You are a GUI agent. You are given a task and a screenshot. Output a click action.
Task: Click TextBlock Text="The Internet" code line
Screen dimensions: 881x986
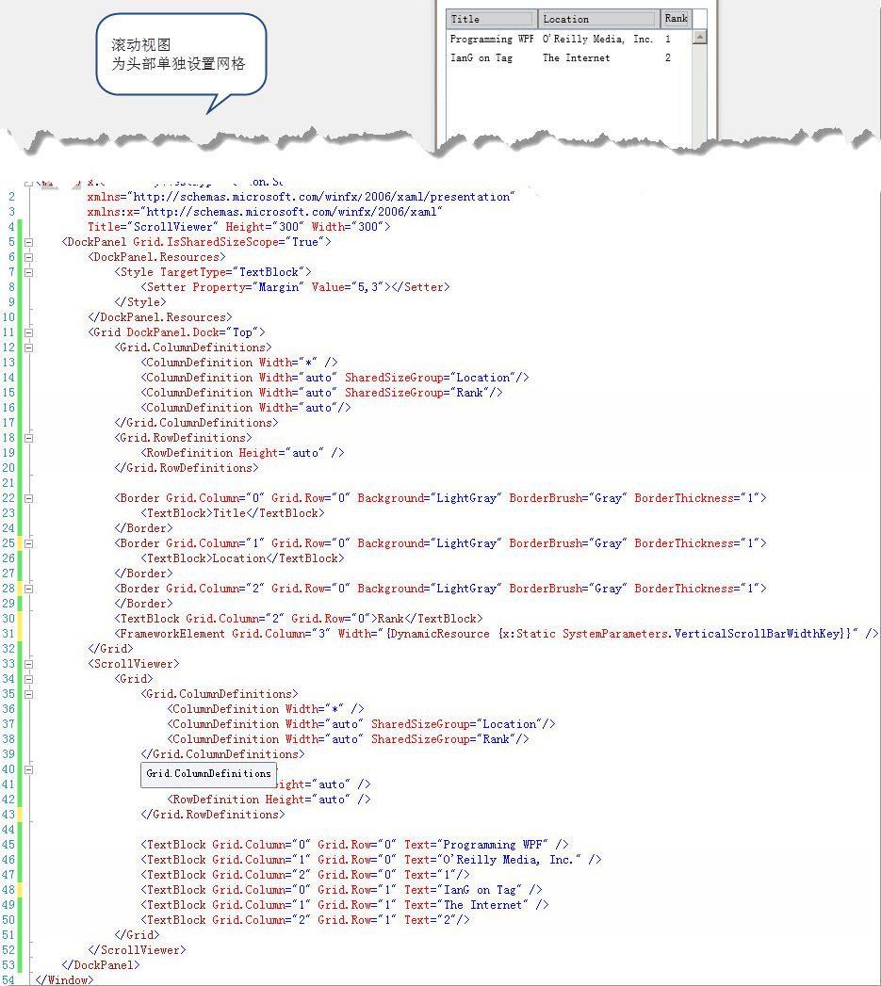(345, 906)
